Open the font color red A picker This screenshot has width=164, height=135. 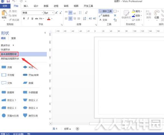coord(49,19)
